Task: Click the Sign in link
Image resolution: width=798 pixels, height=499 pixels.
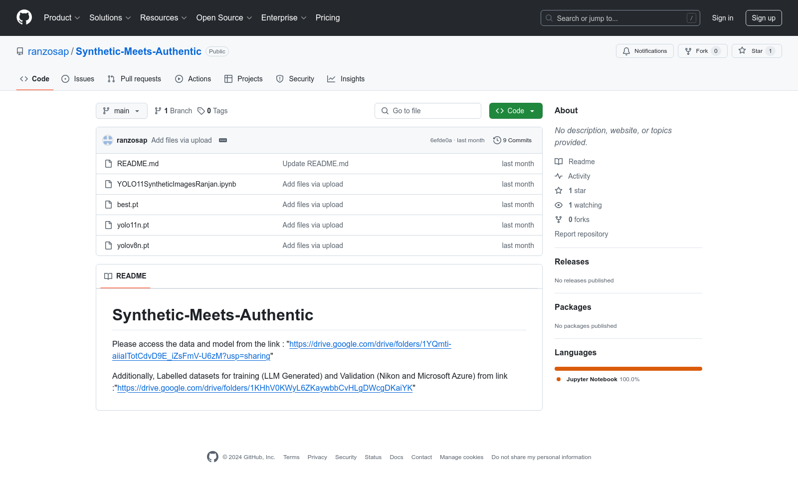Action: pyautogui.click(x=723, y=18)
